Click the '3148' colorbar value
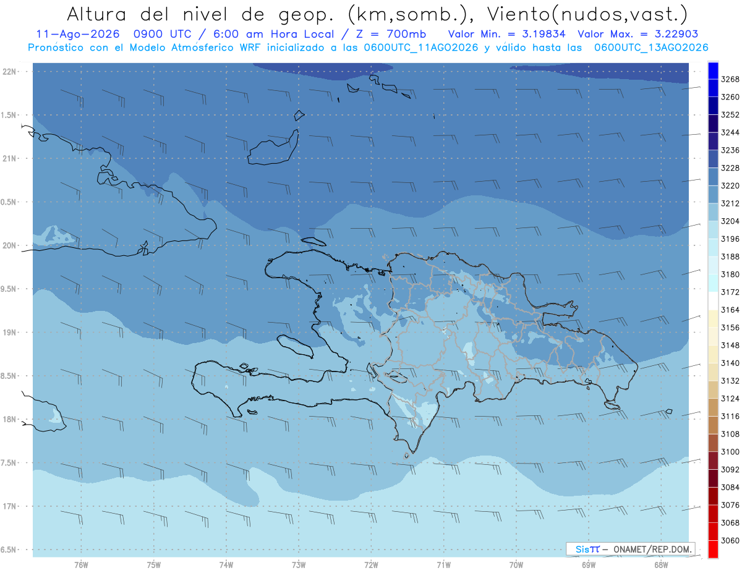 (730, 346)
